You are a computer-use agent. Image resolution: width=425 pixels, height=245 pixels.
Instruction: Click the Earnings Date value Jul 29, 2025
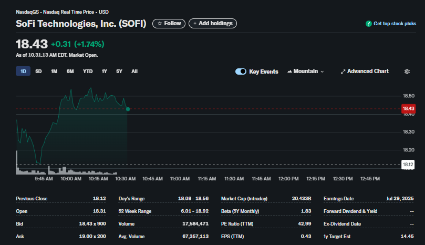click(400, 199)
